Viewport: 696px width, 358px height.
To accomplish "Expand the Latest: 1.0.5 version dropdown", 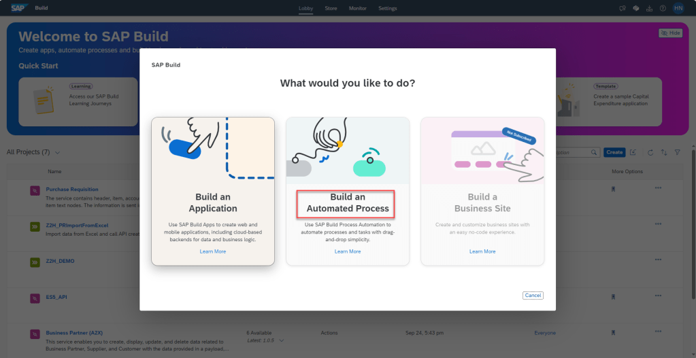I will point(282,340).
